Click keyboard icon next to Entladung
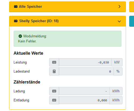Viewport: 134px width, 111px height. [54, 100]
